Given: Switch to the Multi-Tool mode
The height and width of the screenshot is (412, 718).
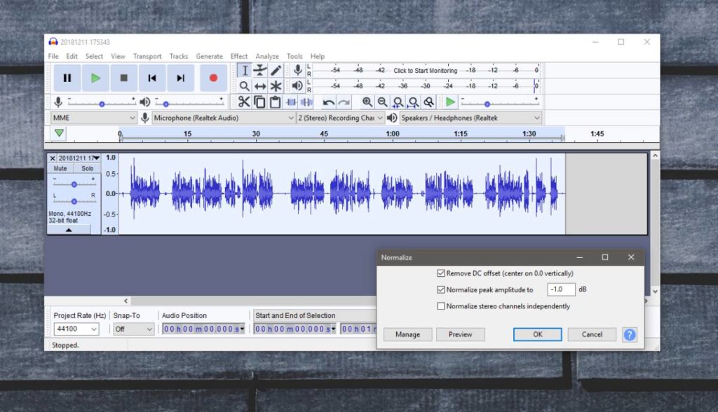Looking at the screenshot, I should coord(276,86).
